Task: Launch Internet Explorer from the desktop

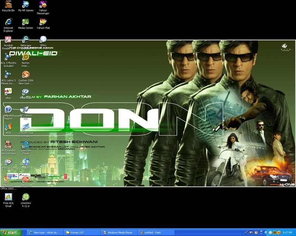Action: point(8,22)
